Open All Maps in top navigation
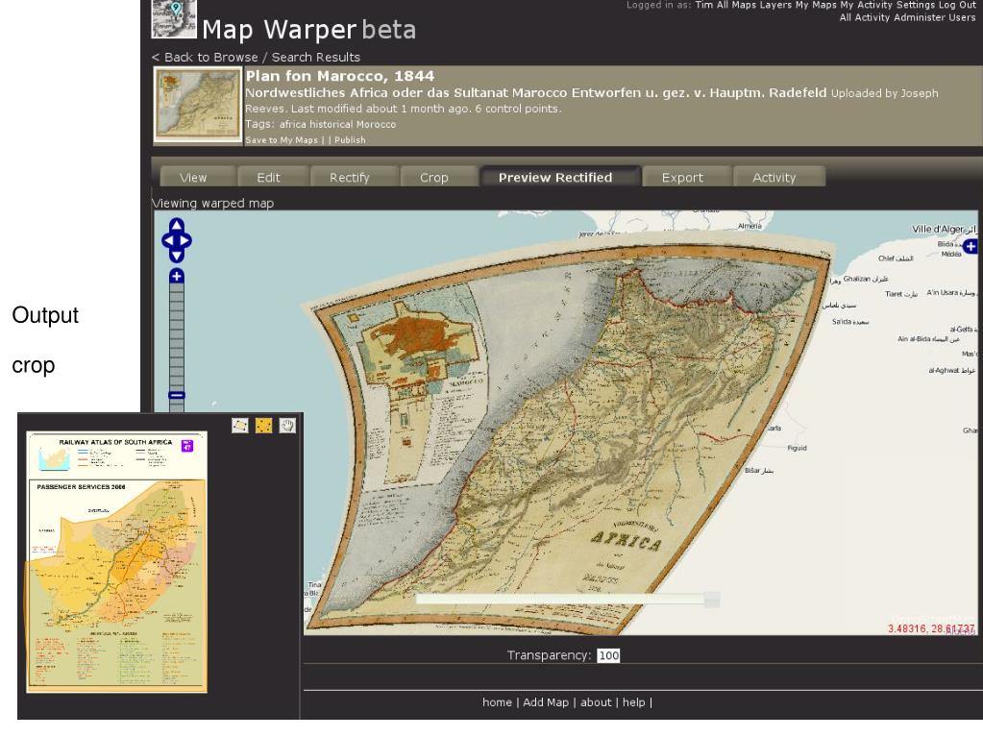This screenshot has height=737, width=983. (x=737, y=5)
